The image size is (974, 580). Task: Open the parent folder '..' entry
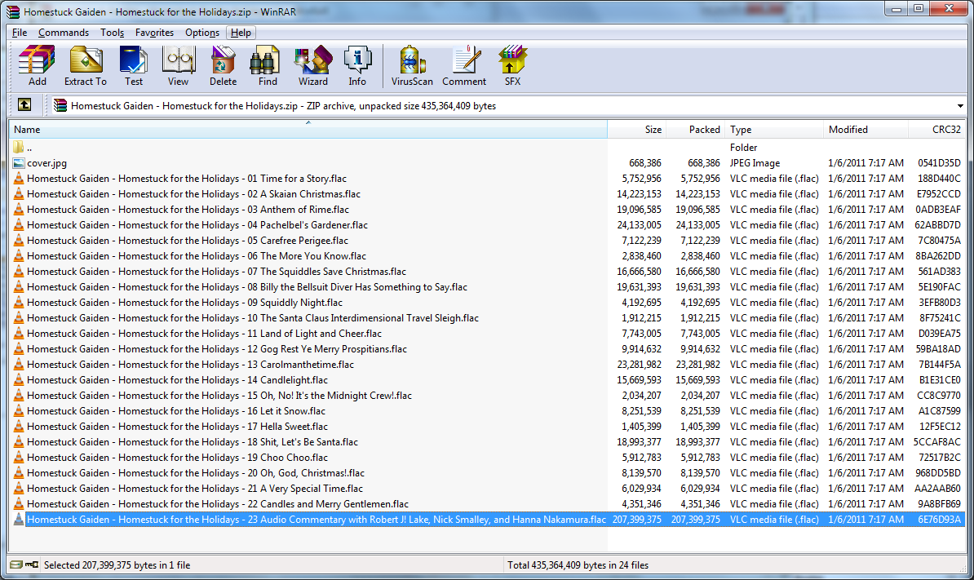click(29, 148)
